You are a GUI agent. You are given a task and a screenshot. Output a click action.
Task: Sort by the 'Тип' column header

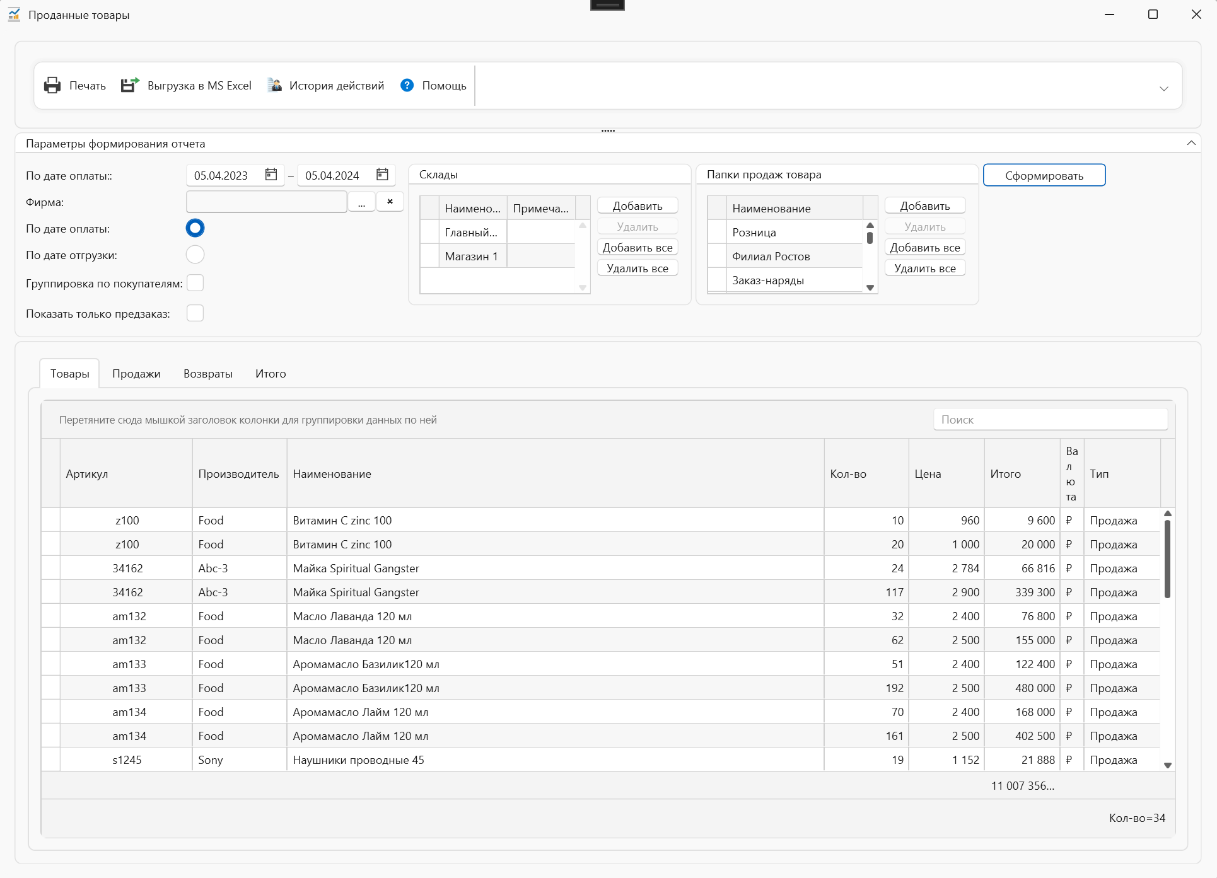click(x=1122, y=473)
